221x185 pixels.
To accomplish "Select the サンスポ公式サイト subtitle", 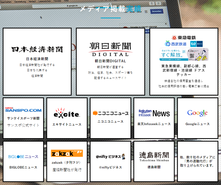I will [x=23, y=125].
